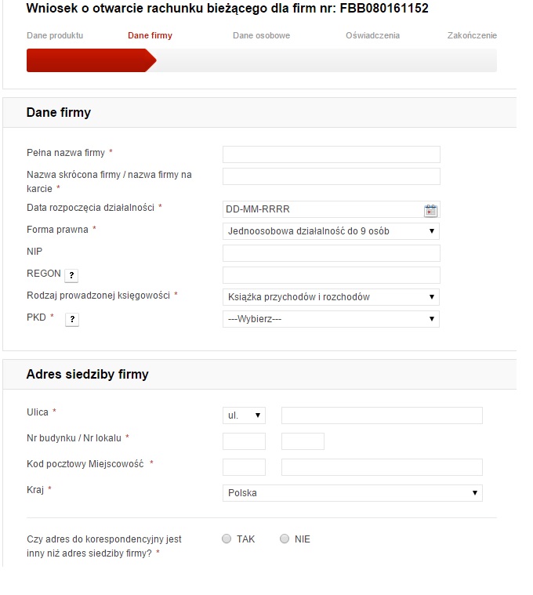The width and height of the screenshot is (533, 595).
Task: Click the Rodzaj prowadzonej księgowości label
Action: (98, 296)
